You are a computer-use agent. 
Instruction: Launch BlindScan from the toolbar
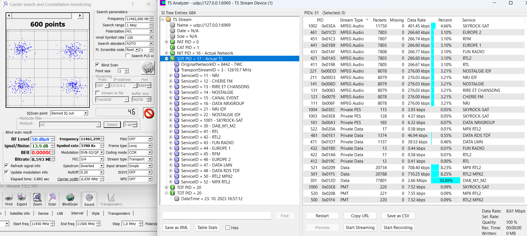pos(70,198)
